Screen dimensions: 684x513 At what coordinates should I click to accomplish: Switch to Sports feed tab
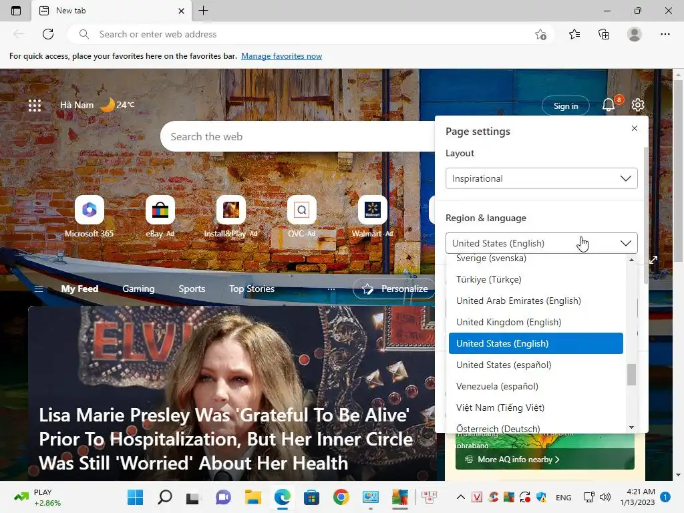pyautogui.click(x=192, y=289)
